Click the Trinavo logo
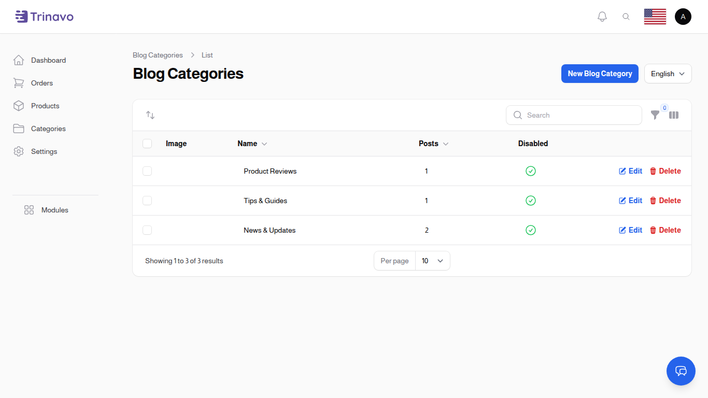The image size is (708, 398). pyautogui.click(x=44, y=16)
